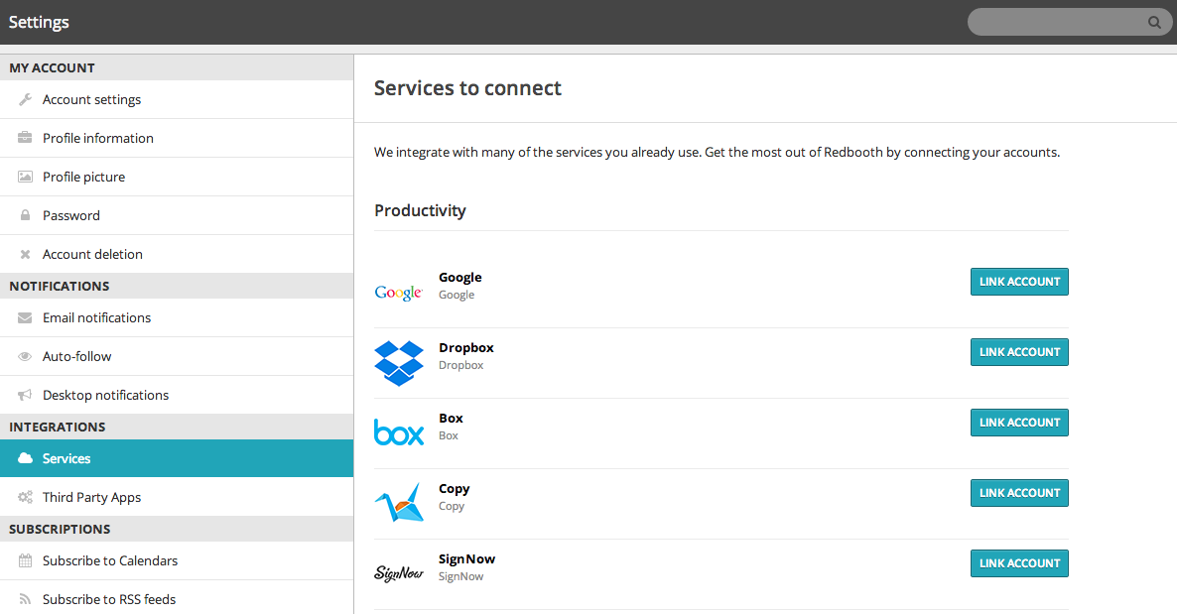Screen dimensions: 1177x614
Task: Click the megaphone icon for Desktop notifications
Action: click(26, 395)
